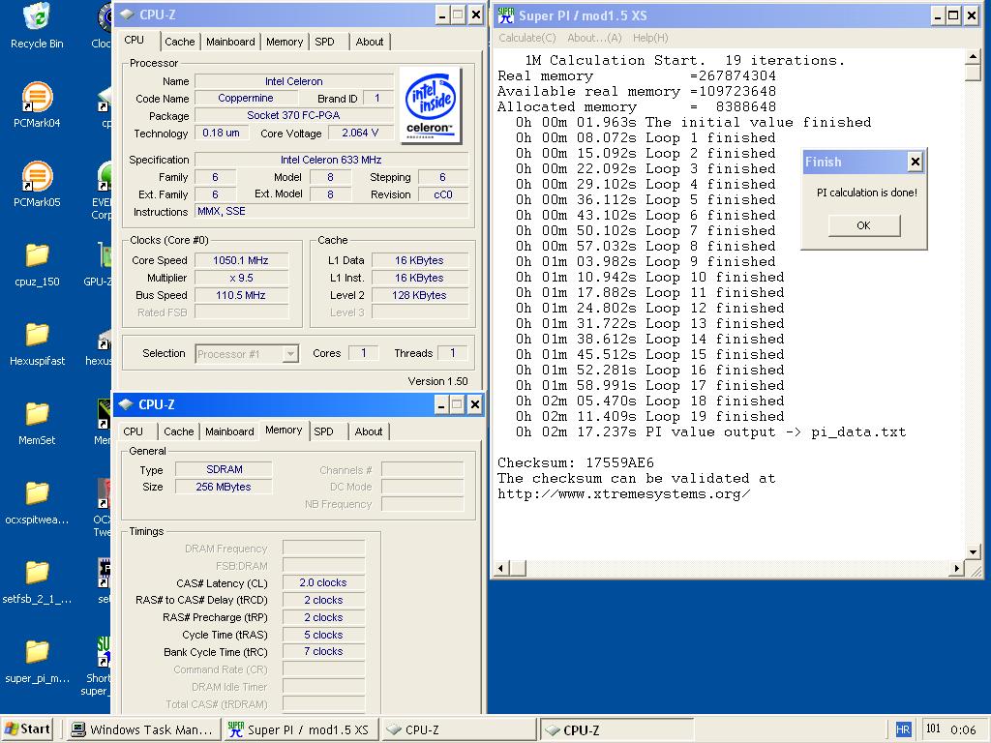This screenshot has height=743, width=991.
Task: Click Super PI vertical scrollbar down arrow
Action: point(974,552)
